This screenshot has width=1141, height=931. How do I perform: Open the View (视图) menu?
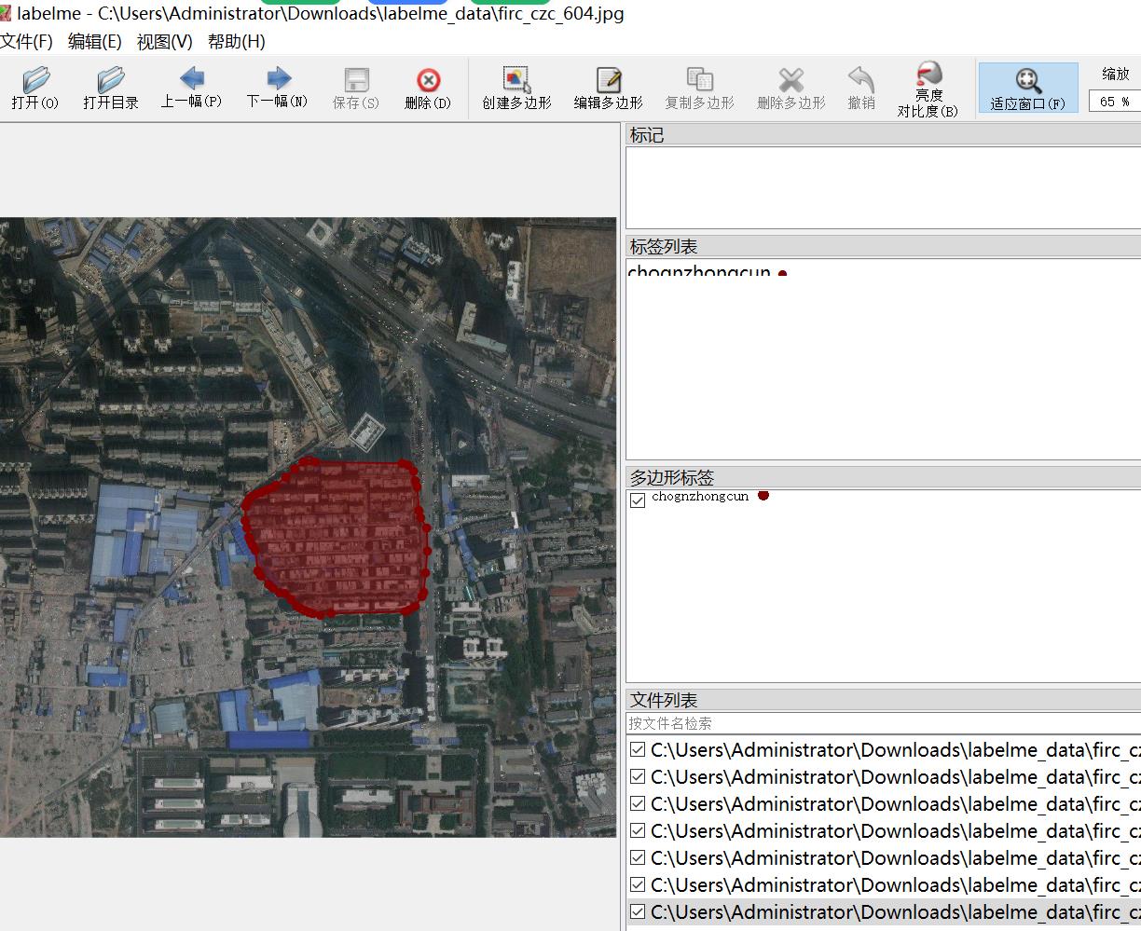click(164, 42)
